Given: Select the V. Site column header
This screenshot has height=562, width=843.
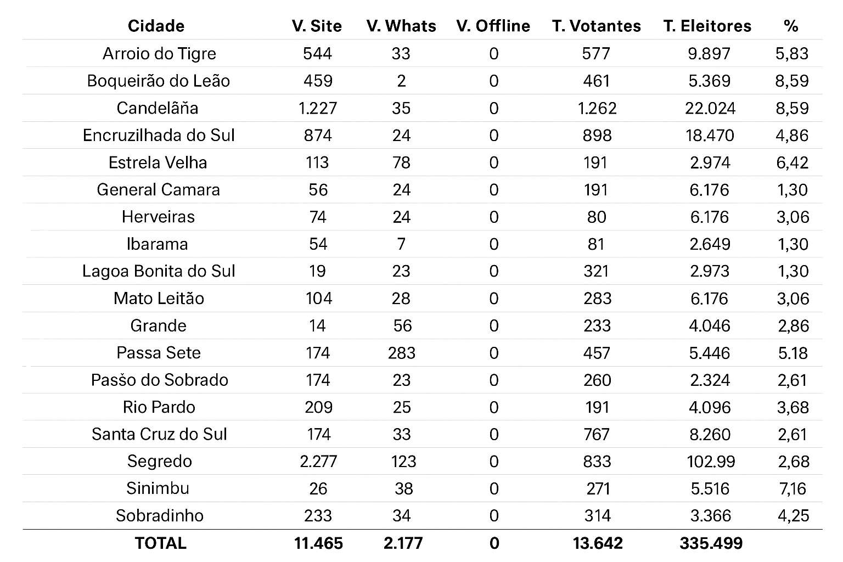Looking at the screenshot, I should coord(317,26).
